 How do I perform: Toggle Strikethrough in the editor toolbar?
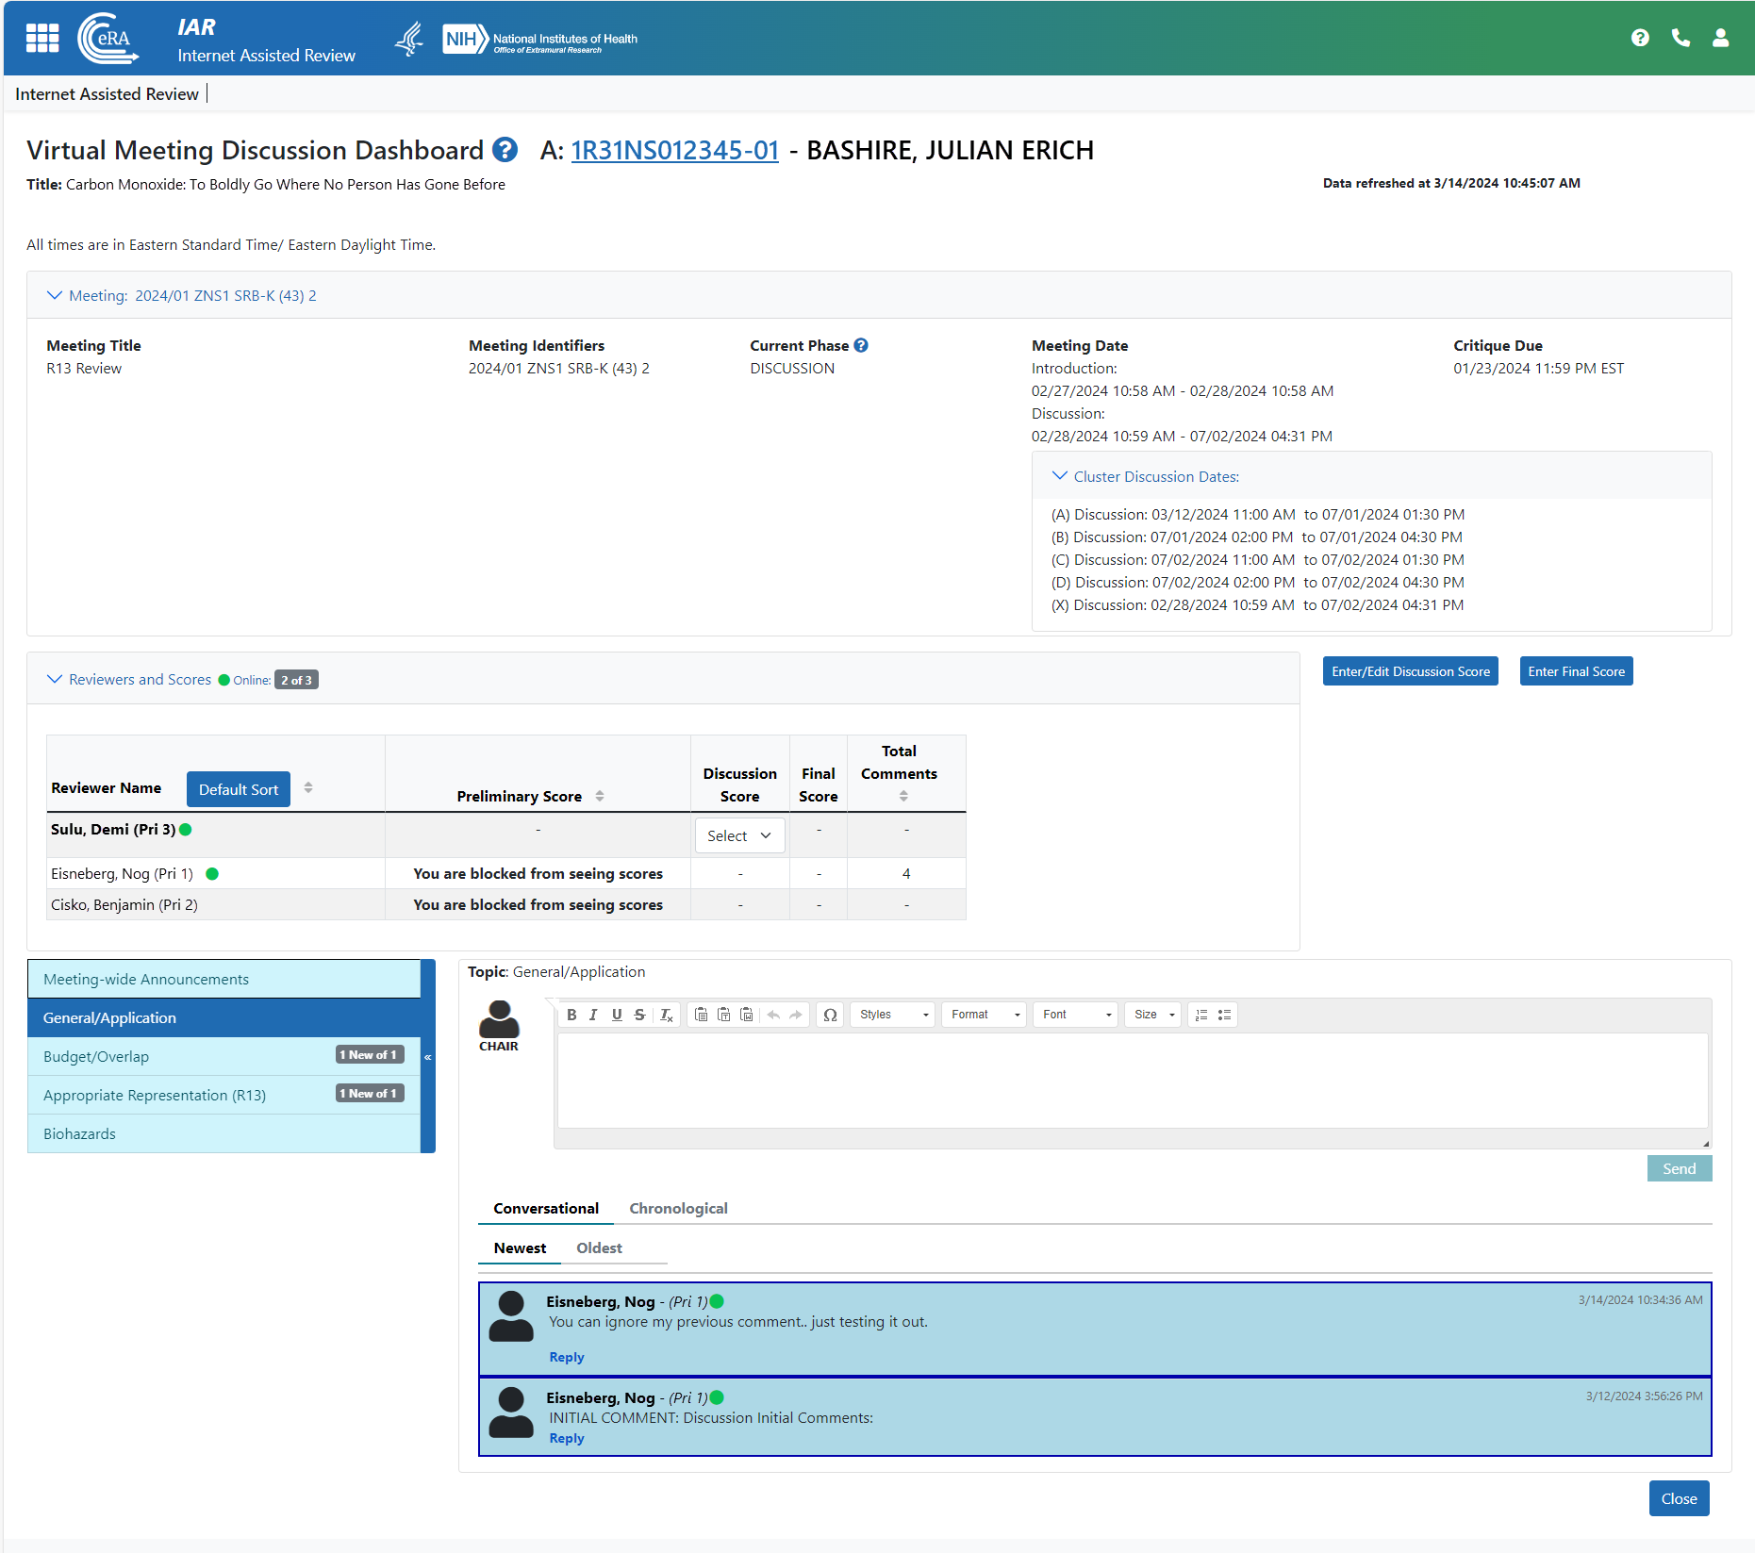point(639,1015)
